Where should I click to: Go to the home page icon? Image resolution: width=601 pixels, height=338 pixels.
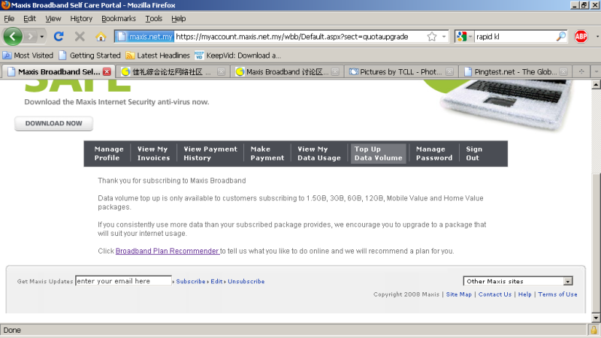click(x=101, y=36)
